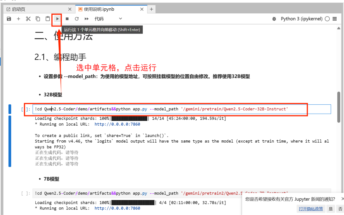Restart kernel and run all cells

point(86,19)
